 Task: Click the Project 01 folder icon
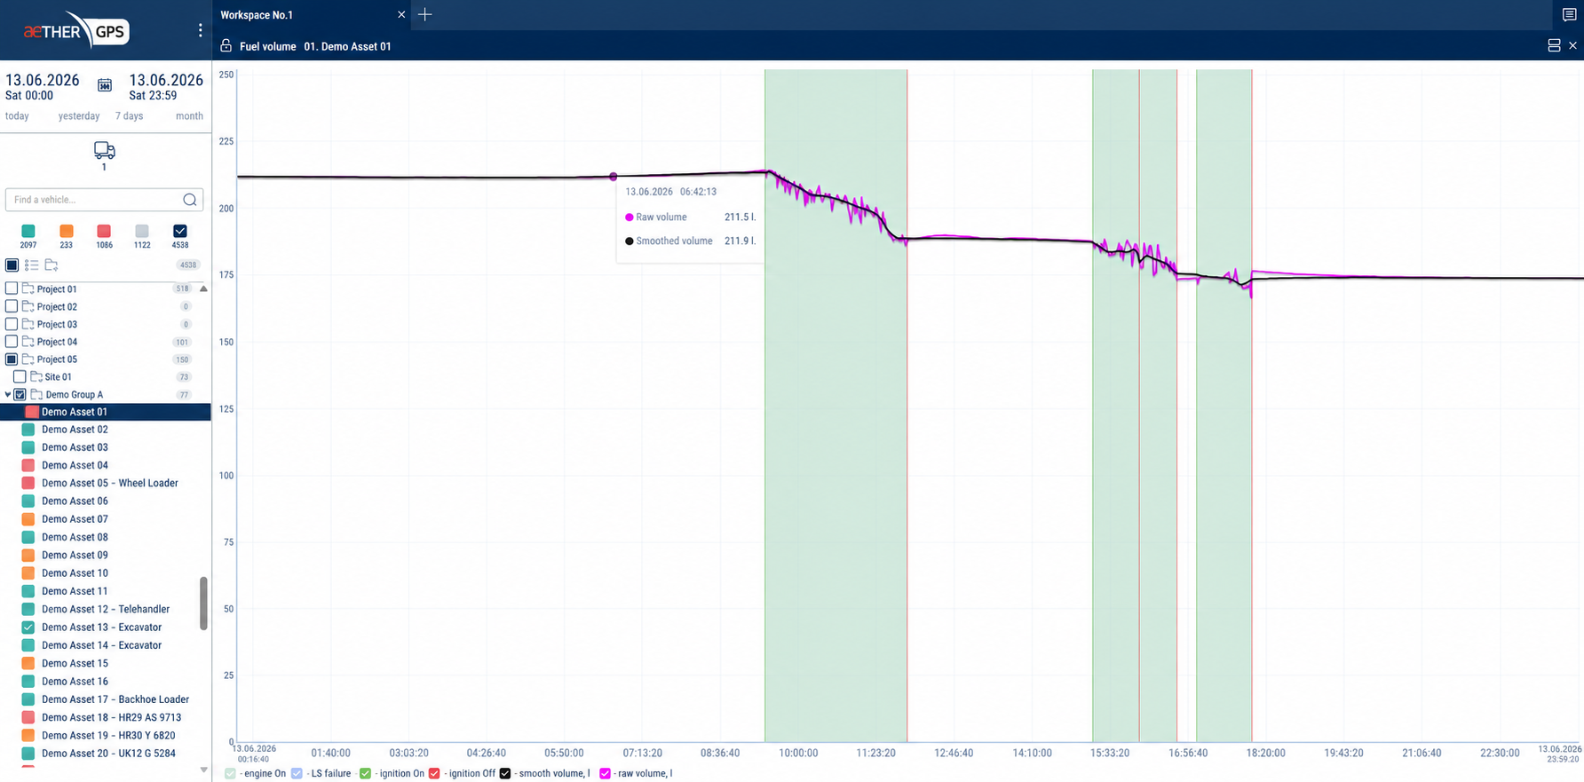tap(28, 288)
